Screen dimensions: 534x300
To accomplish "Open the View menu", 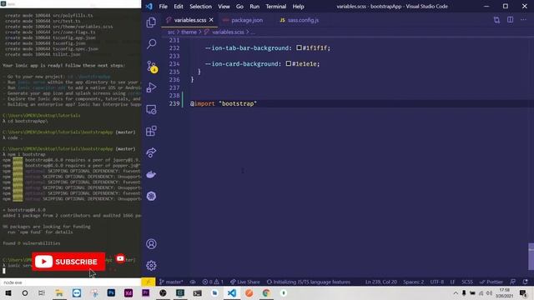I will click(x=224, y=7).
